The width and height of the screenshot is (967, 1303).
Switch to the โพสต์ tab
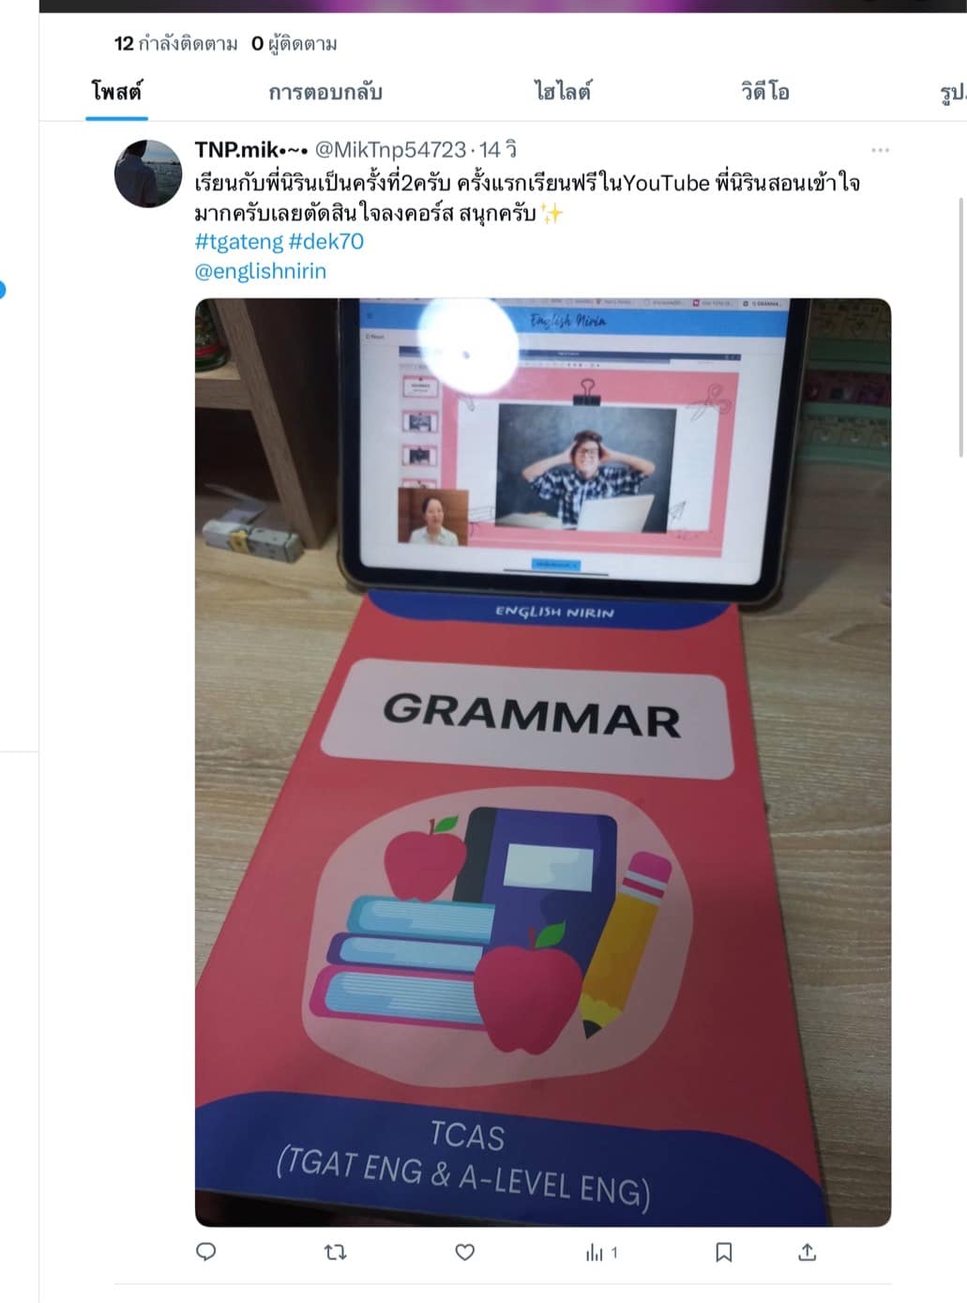tap(116, 92)
